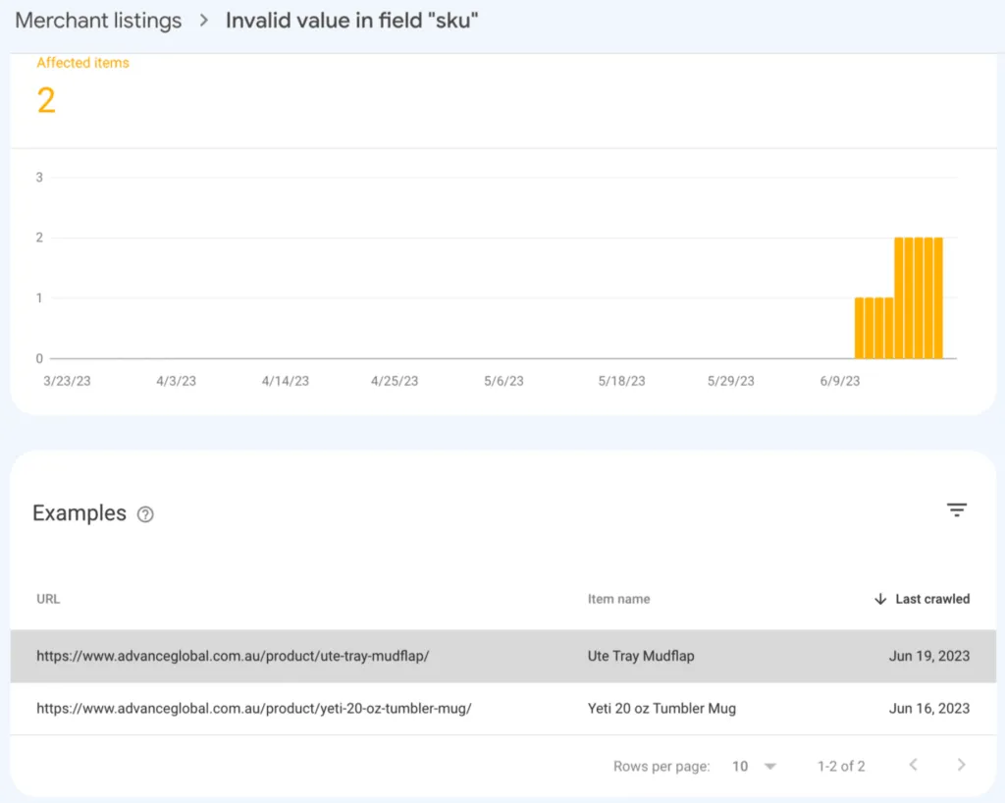Click the Jun 19, 2023 crawl date
Viewport: 1005px width, 803px height.
click(928, 656)
